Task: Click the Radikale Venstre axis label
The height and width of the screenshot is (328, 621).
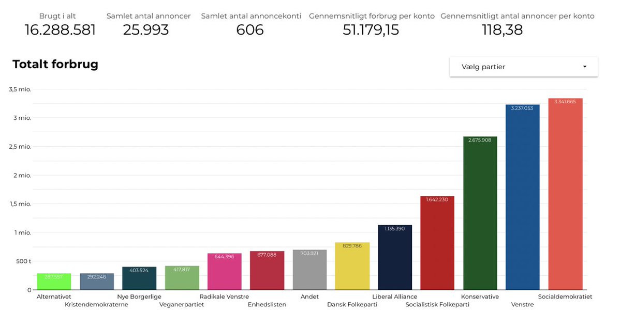Action: pos(224,296)
